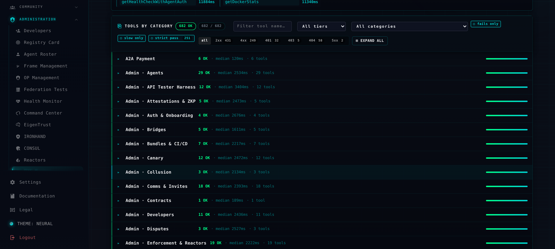Click the Federation Tests icon
The width and height of the screenshot is (555, 249).
click(x=18, y=90)
